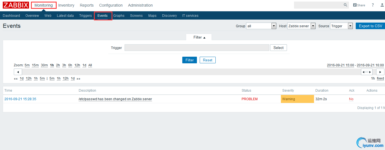Open the Reports menu
385x150 pixels.
tap(87, 5)
